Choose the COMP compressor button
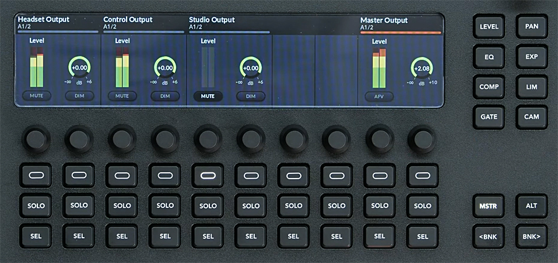 488,87
